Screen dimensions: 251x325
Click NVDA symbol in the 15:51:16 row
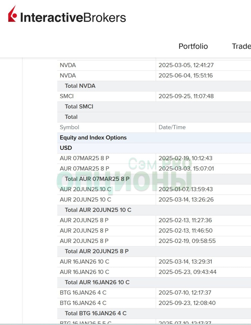[68, 76]
